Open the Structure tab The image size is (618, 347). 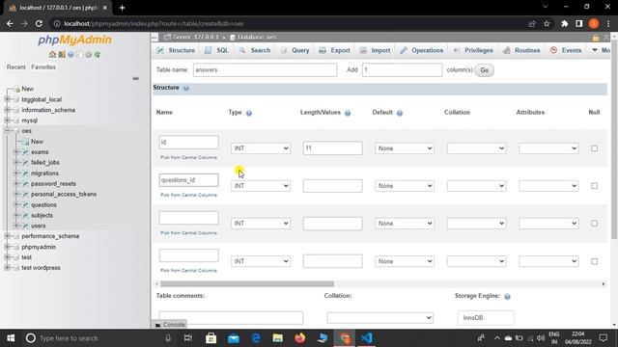176,50
